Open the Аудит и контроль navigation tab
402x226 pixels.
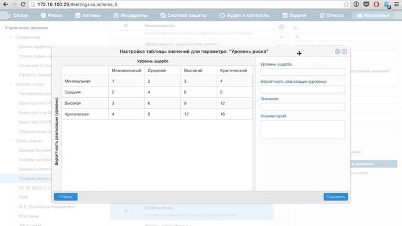tap(244, 15)
